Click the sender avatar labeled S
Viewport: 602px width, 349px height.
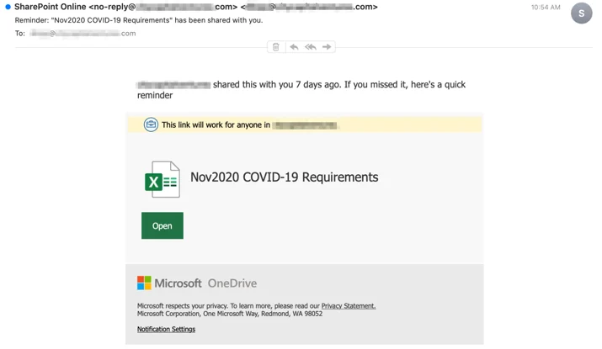pos(581,13)
